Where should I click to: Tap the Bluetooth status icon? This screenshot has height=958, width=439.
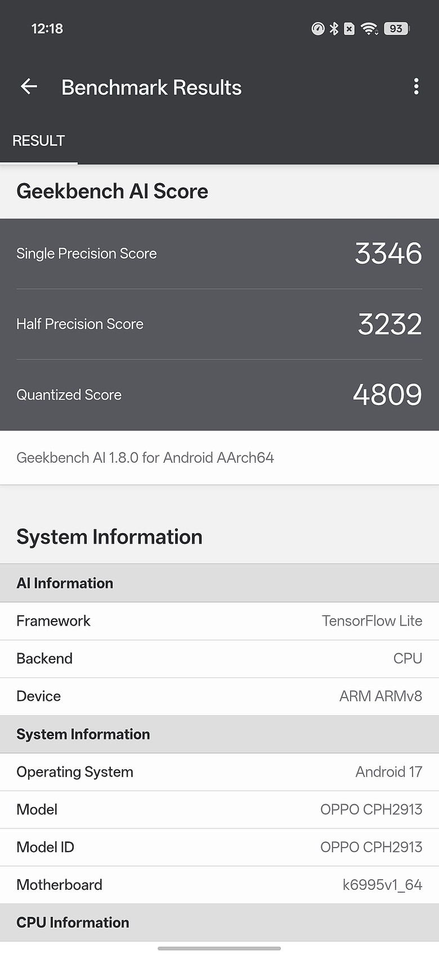[x=334, y=29]
